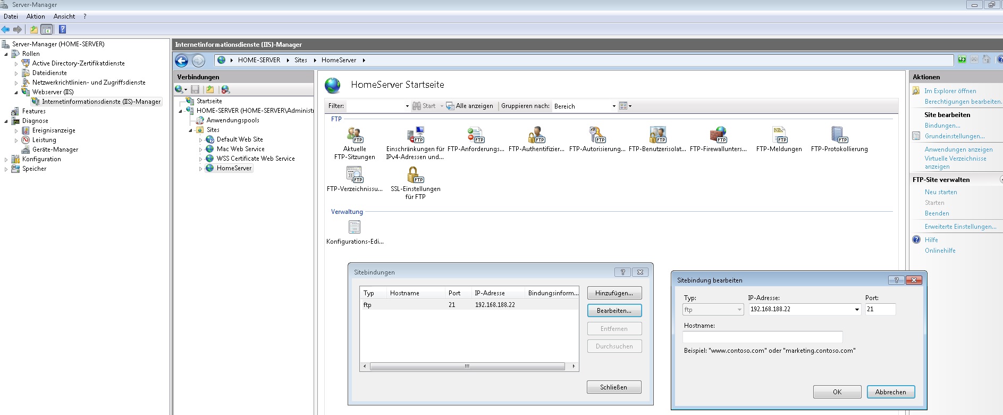Open Aktuelle FTP-Sitzungen icon
This screenshot has width=1003, height=415.
[x=355, y=135]
